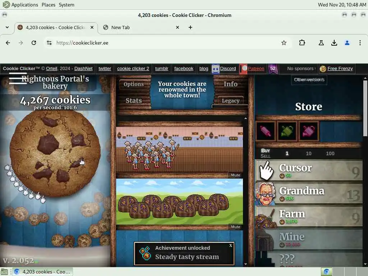368x276 pixels.
Task: Click the Legacy progress bar
Action: point(230,106)
